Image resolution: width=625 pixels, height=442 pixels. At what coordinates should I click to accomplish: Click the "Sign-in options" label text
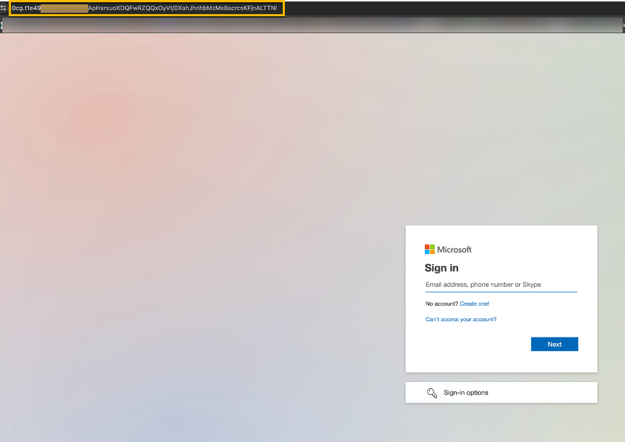(466, 393)
